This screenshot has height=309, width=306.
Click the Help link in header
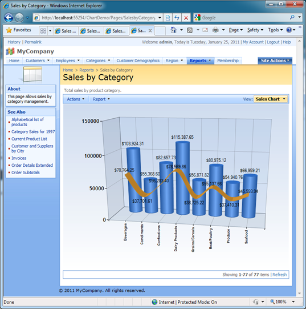[287, 42]
